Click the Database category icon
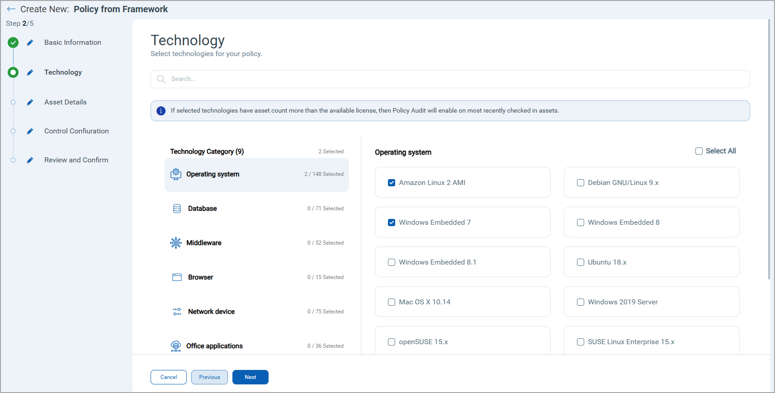Viewport: 775px width, 393px height. click(x=177, y=208)
